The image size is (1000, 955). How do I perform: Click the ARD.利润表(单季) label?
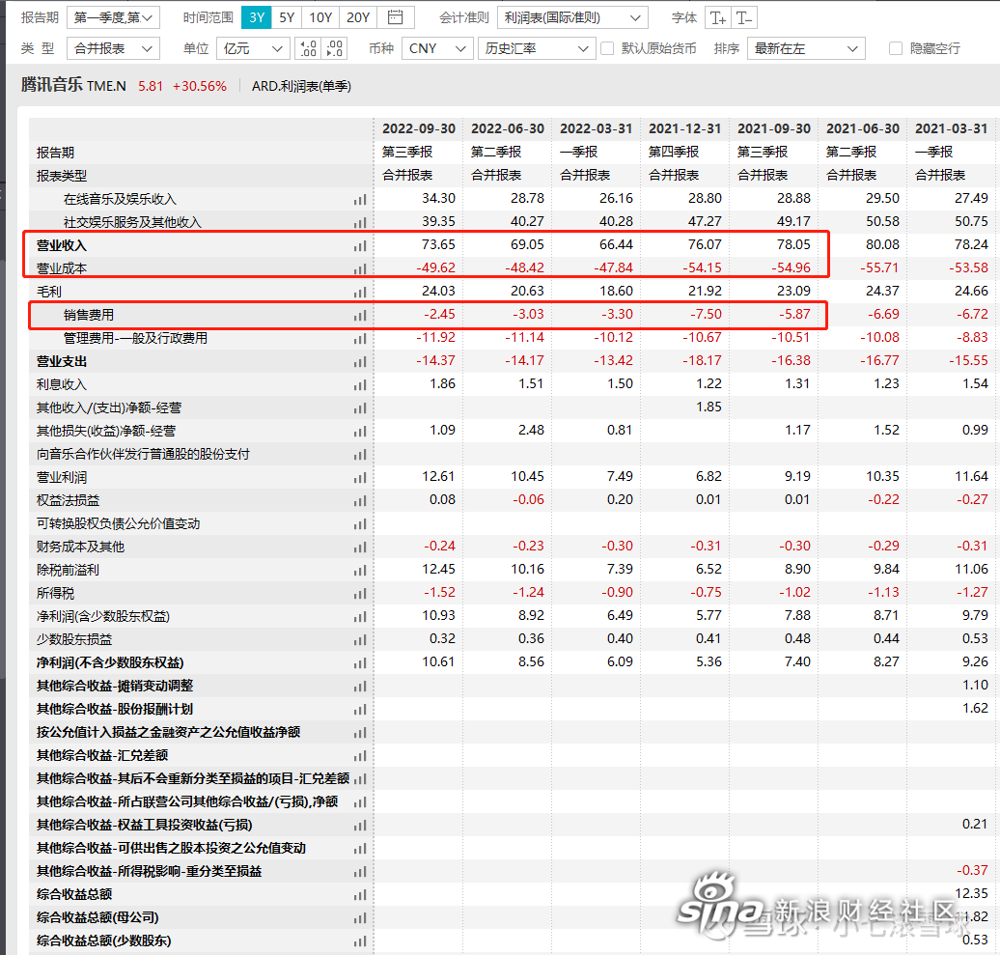(302, 86)
